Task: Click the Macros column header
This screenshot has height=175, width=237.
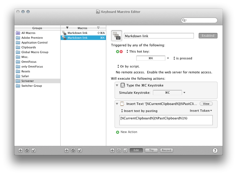Action: click(x=82, y=28)
